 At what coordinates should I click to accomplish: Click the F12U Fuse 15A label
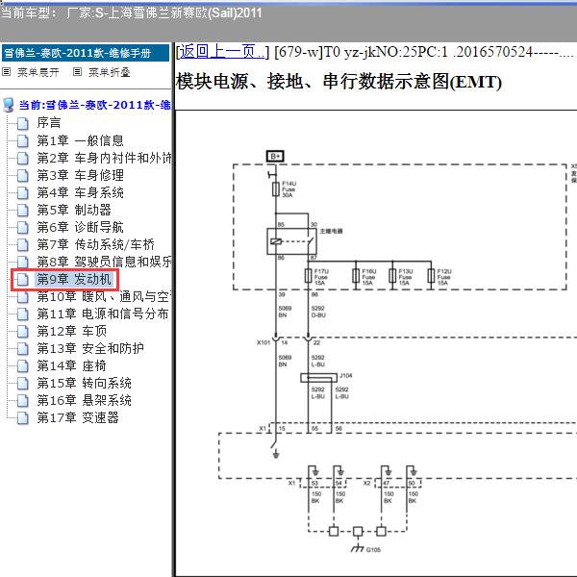[444, 277]
